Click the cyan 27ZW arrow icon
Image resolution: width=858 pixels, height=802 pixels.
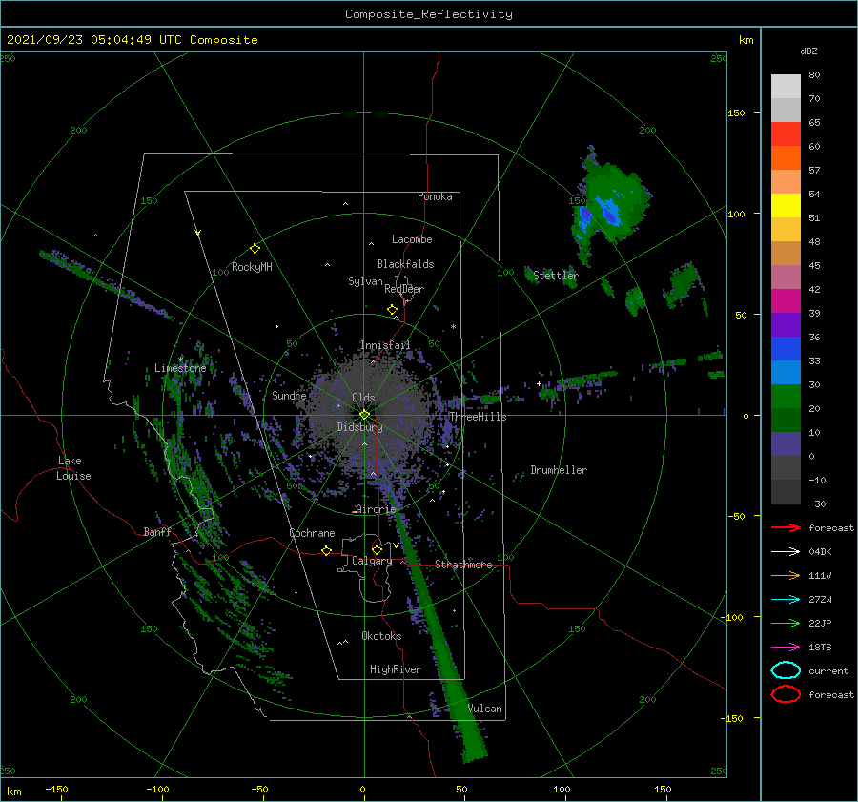click(x=786, y=600)
